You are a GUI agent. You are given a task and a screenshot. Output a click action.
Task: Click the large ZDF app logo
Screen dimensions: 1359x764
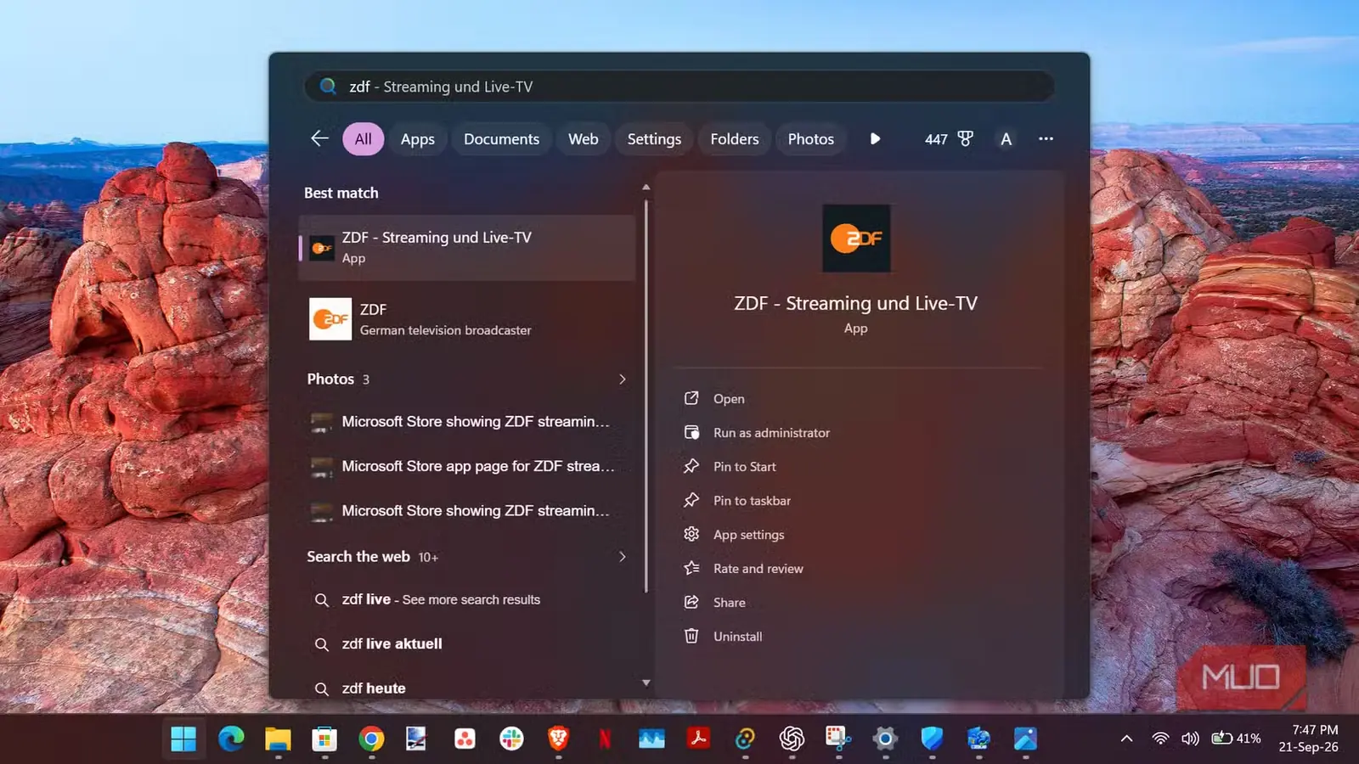856,239
